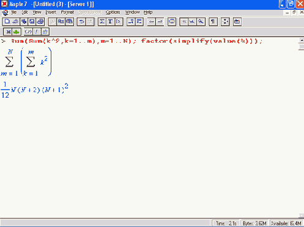Open the Help menu
The width and height of the screenshot is (304, 227).
[x=148, y=12]
